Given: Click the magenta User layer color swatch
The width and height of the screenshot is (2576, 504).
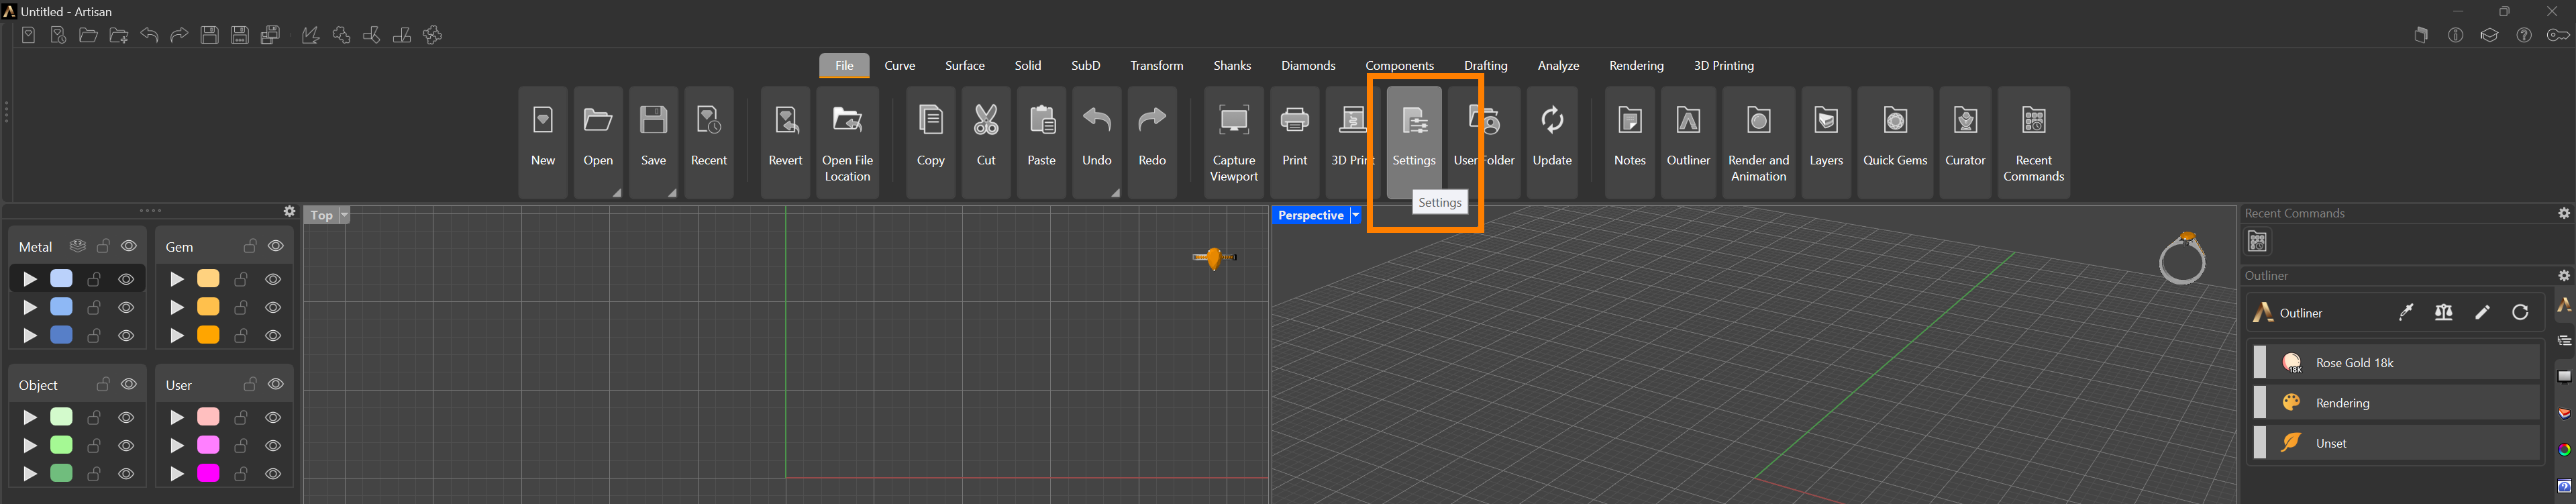Looking at the screenshot, I should tap(208, 473).
